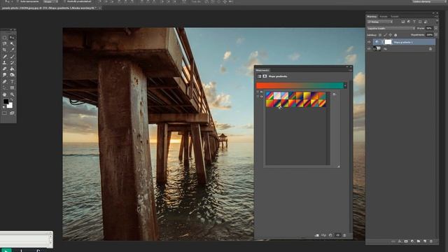Select the History Brush tool
Image resolution: width=448 pixels, height=252 pixels.
(12, 62)
